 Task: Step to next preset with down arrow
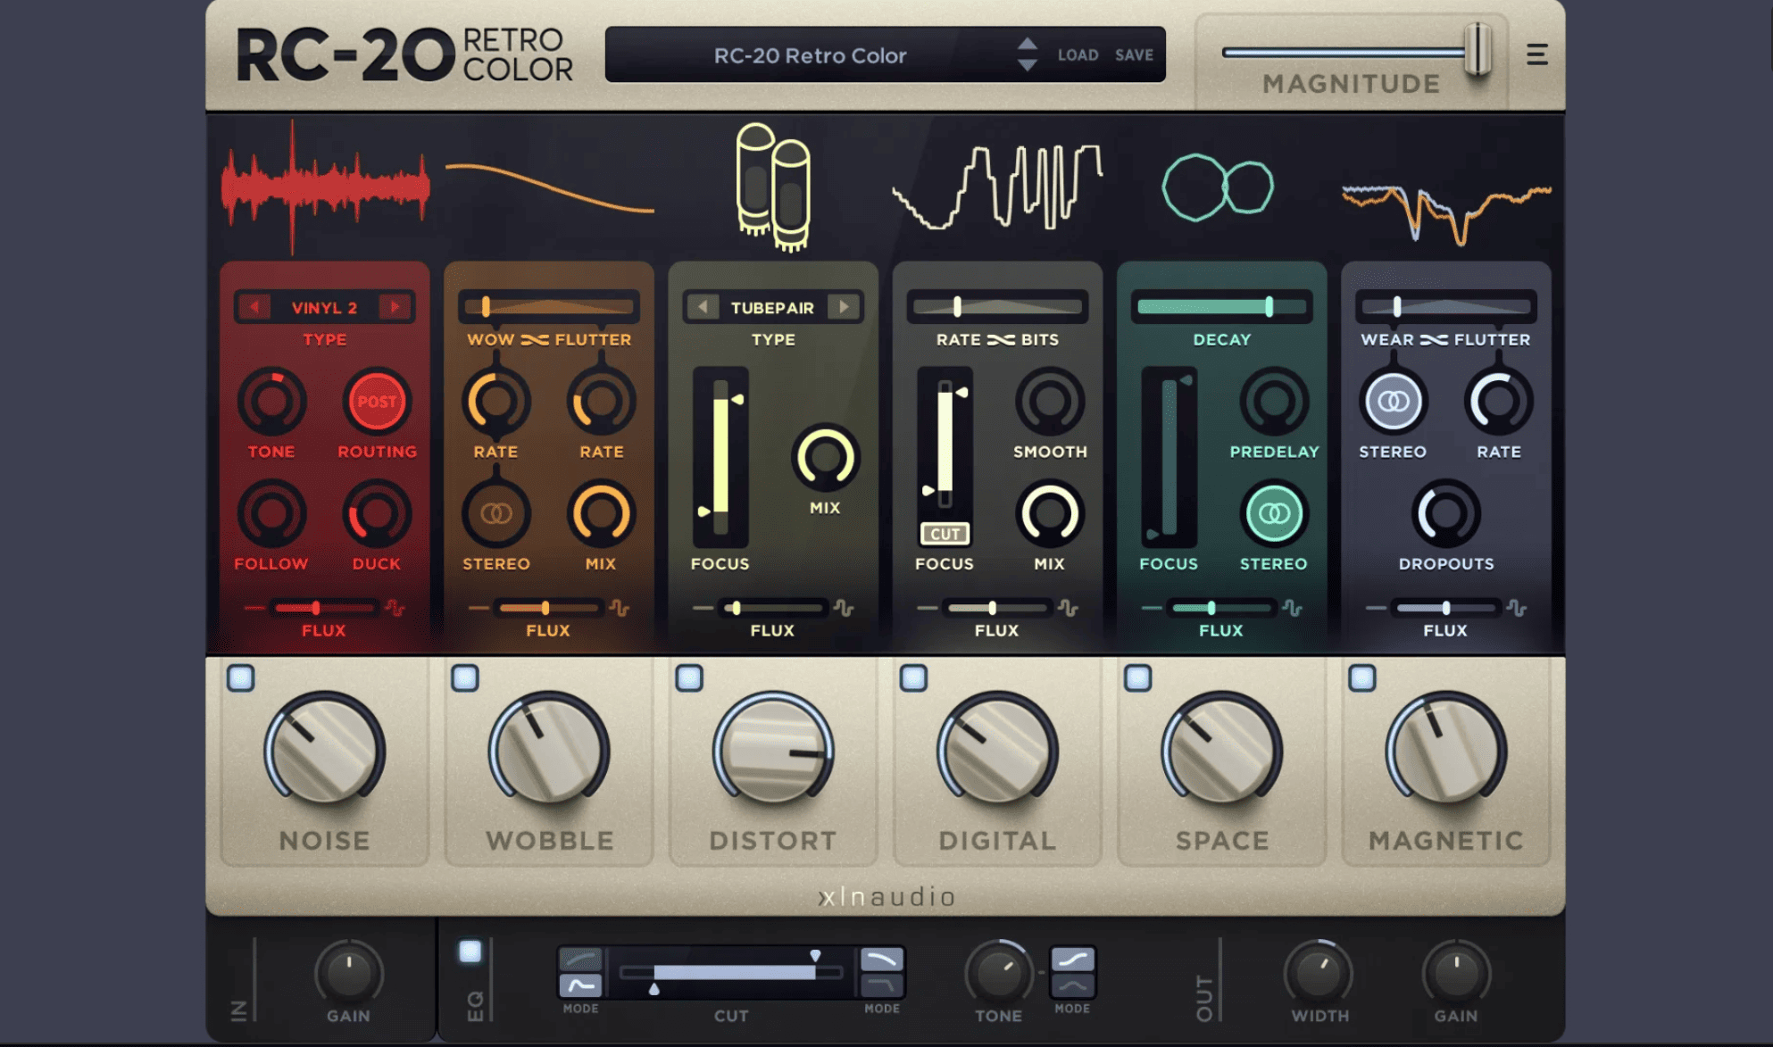coord(1028,65)
